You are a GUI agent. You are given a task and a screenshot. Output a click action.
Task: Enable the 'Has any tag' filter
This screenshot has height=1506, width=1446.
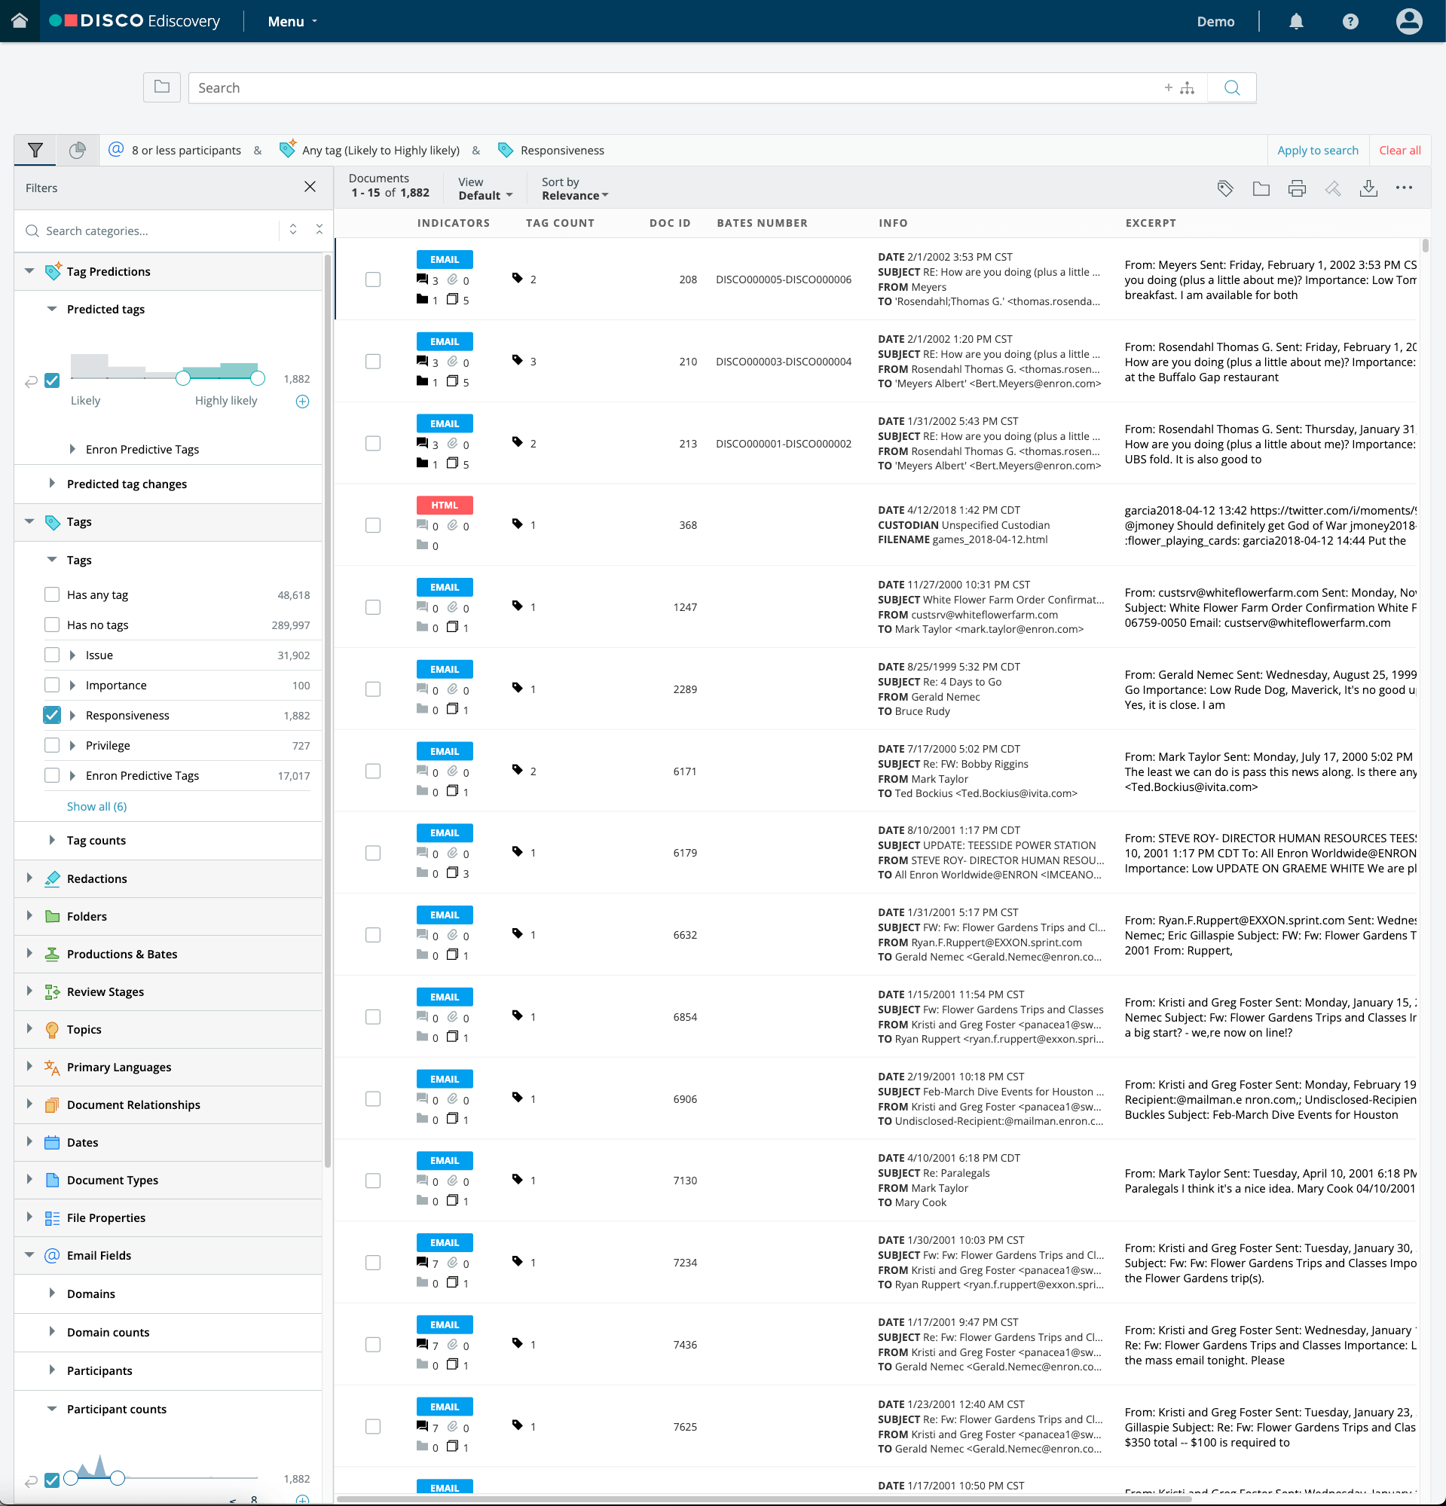[x=51, y=594]
